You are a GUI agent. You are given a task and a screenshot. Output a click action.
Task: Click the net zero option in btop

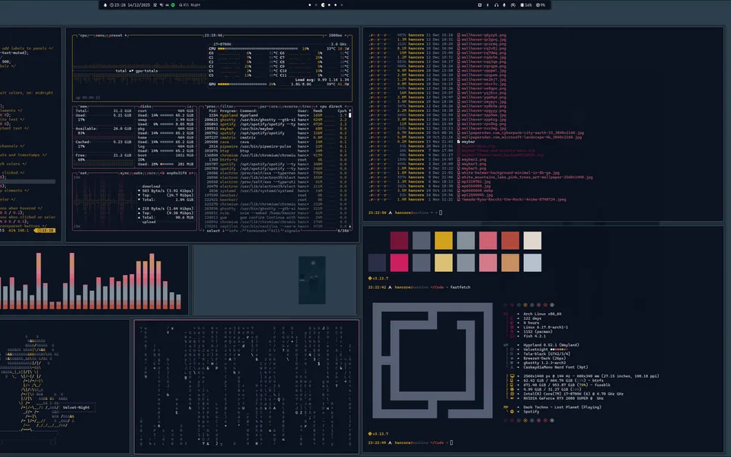(x=151, y=173)
